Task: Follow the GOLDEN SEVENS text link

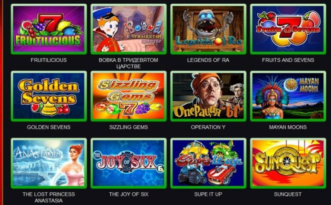Action: 49,127
